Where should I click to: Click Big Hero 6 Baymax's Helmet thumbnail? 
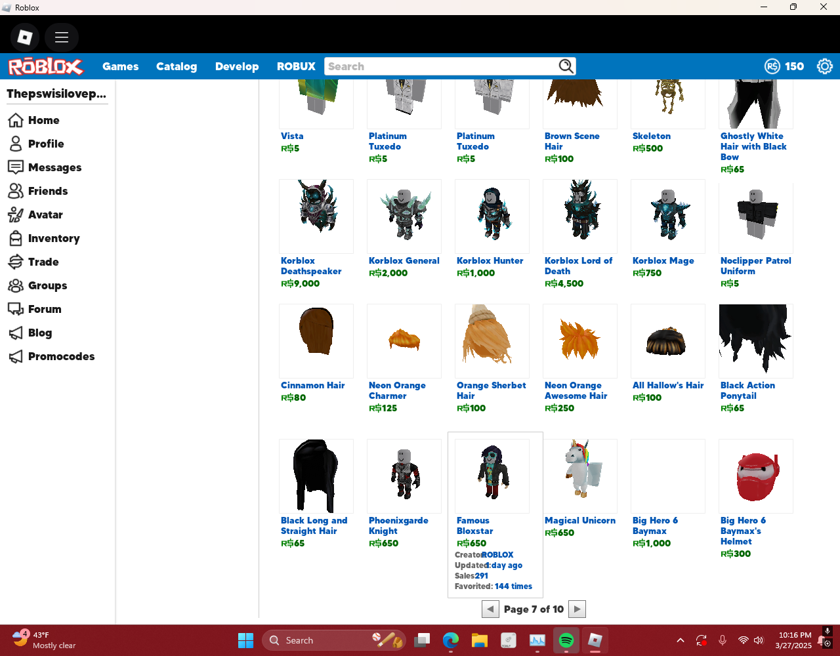(x=756, y=476)
